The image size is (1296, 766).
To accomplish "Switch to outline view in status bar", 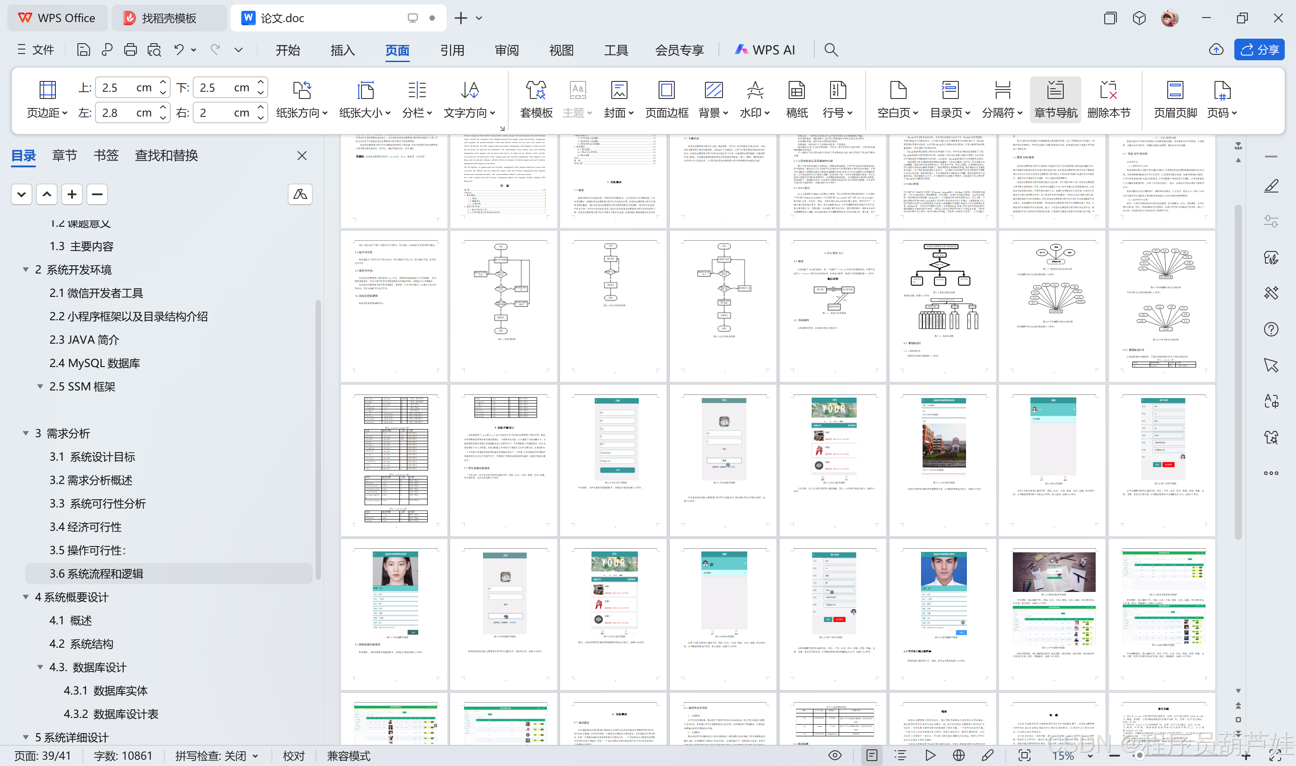I will [x=901, y=756].
